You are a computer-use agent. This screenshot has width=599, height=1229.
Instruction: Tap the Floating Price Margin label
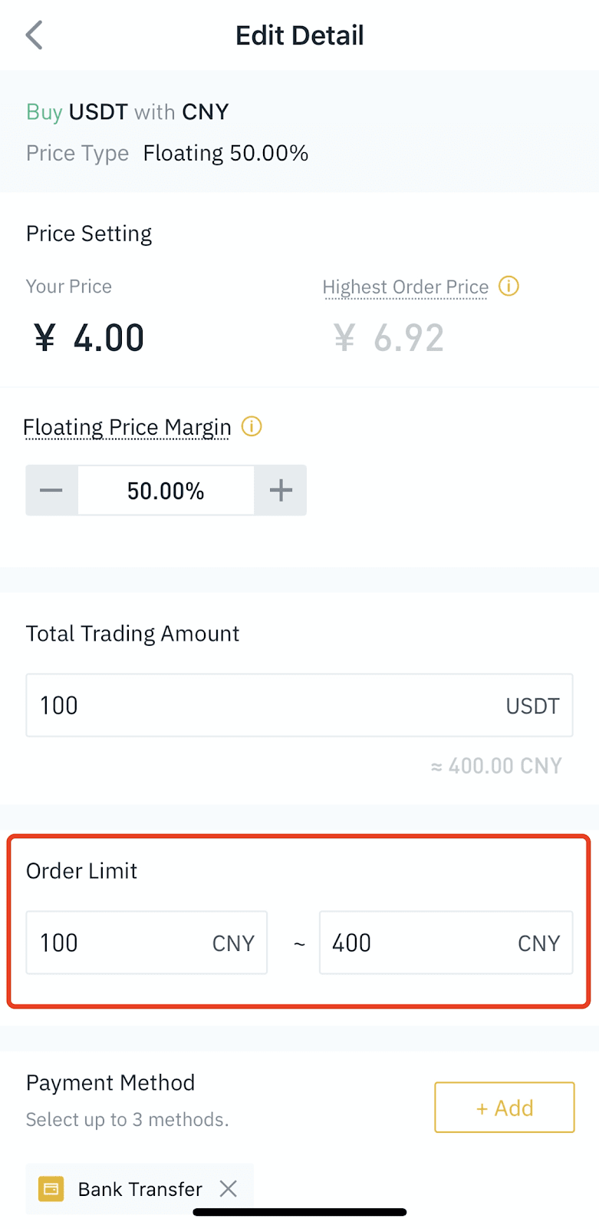click(x=127, y=427)
